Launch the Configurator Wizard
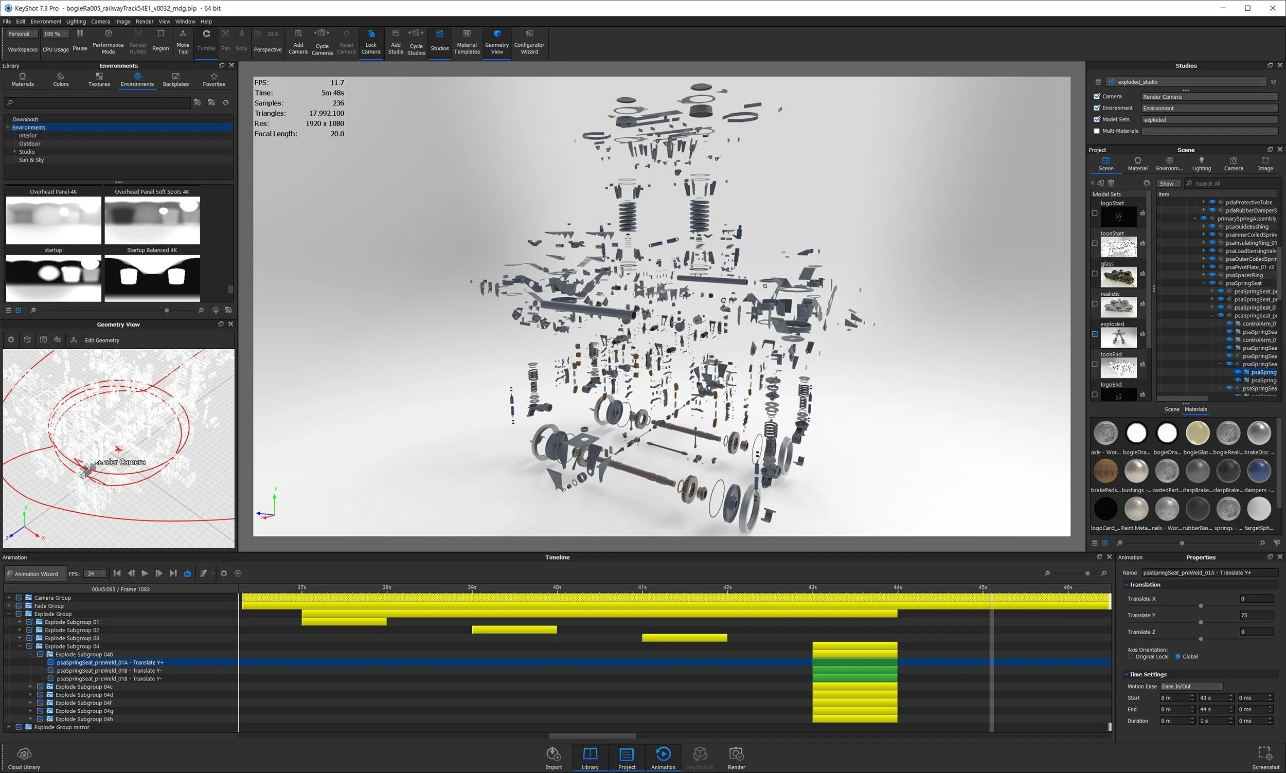1286x773 pixels. (x=529, y=43)
